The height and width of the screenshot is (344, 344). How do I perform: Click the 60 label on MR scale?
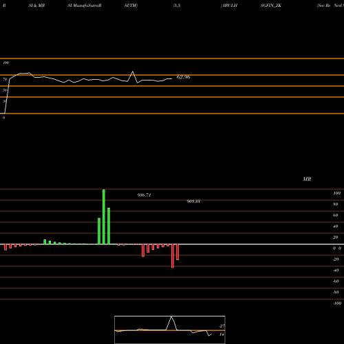[x=335, y=215]
